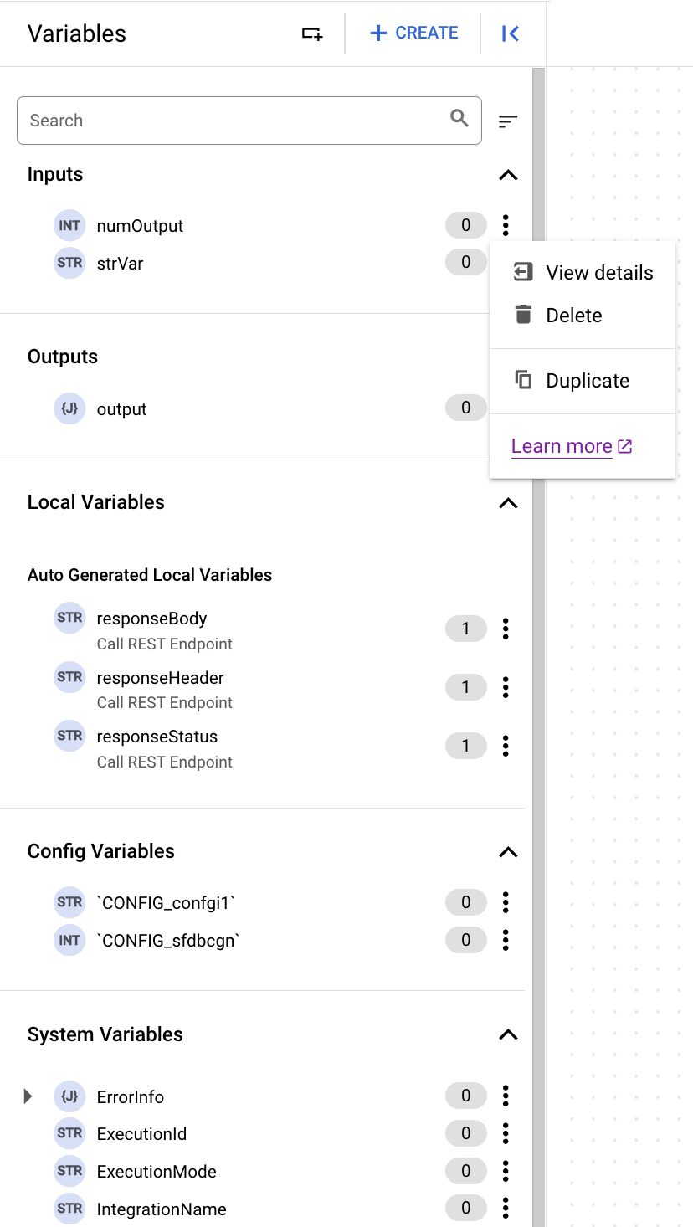Collapse the Config Variables section
Viewport: 693px width, 1227px height.
508,852
